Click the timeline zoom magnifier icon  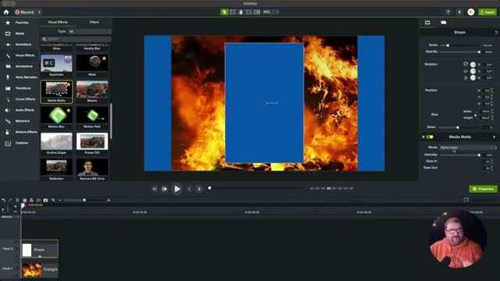[x=53, y=200]
